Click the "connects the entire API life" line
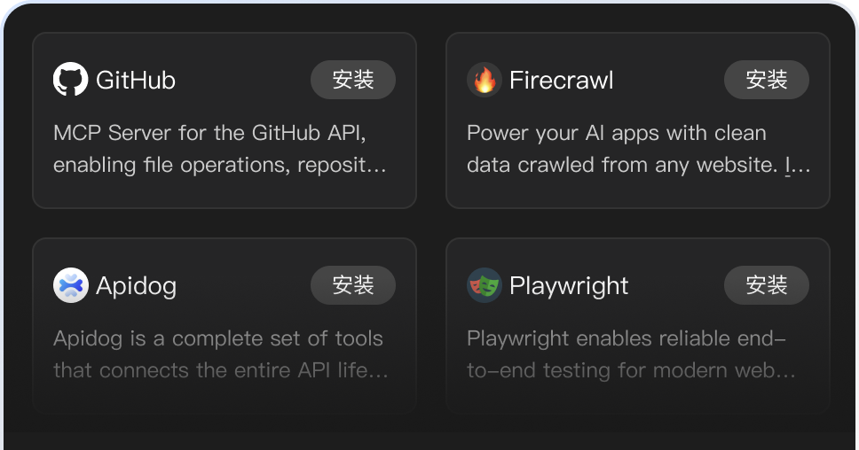The width and height of the screenshot is (859, 450). pos(220,370)
